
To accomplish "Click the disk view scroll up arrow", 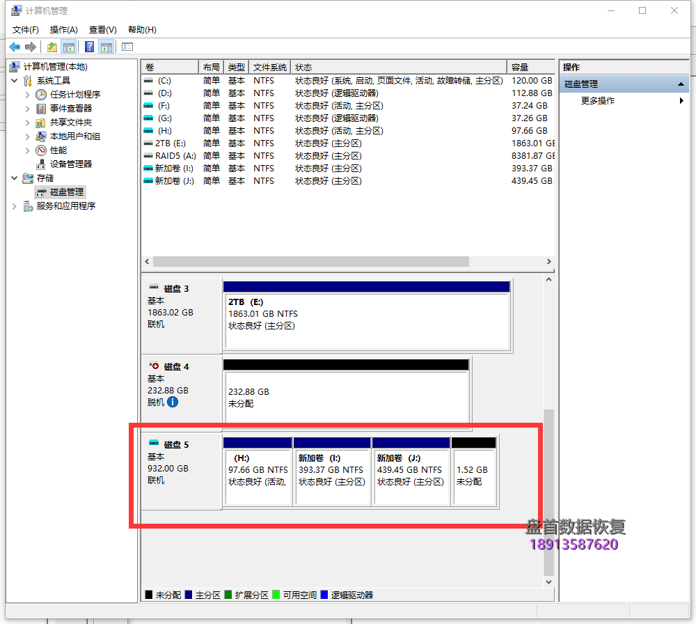I will tap(549, 280).
